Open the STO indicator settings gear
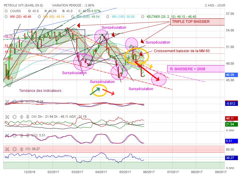 click(x=14, y=135)
